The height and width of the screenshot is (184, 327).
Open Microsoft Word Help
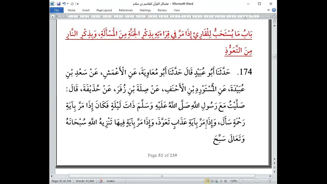[x=274, y=10]
